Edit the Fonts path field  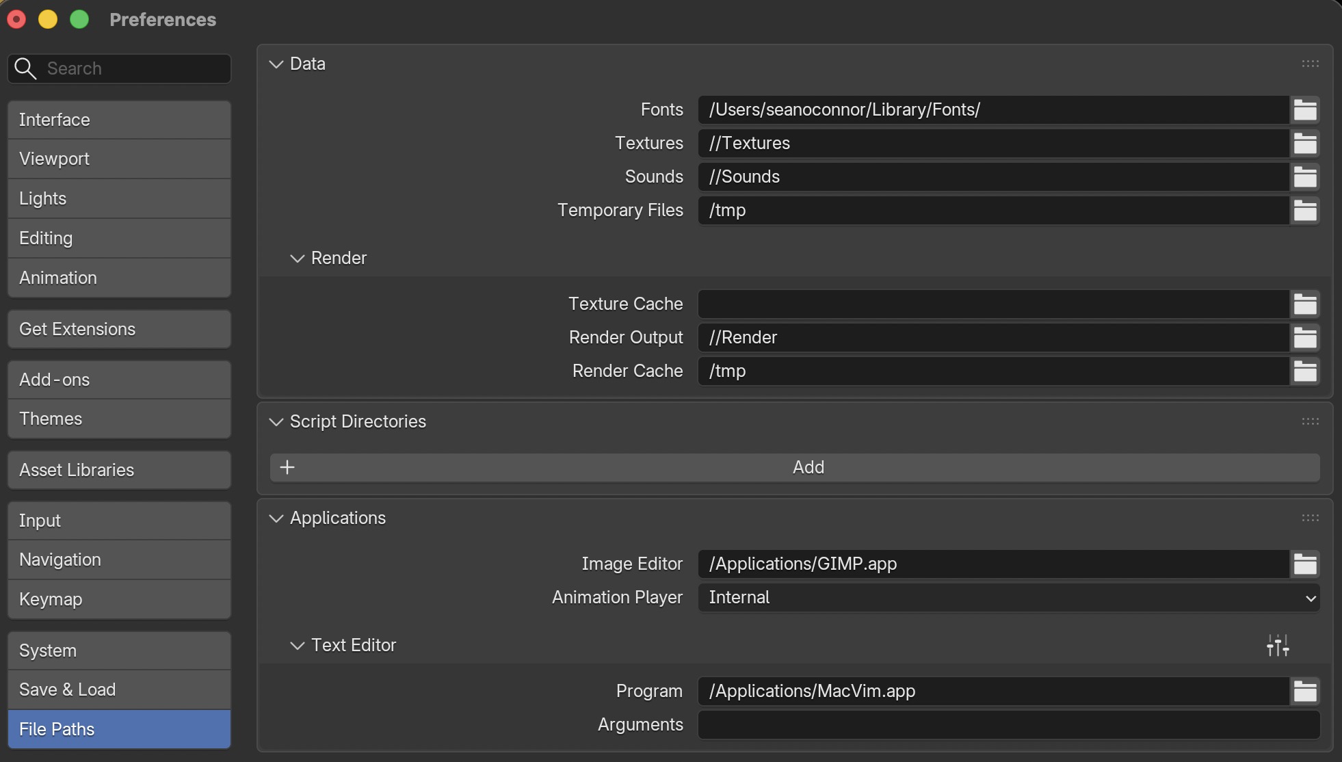tap(994, 109)
